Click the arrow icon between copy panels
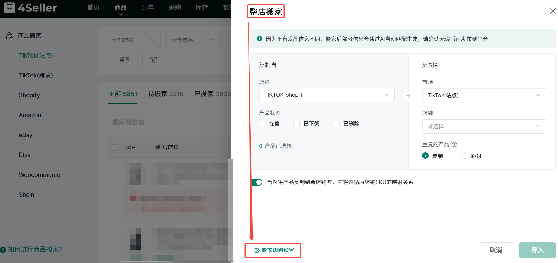This screenshot has width=558, height=263. point(408,96)
